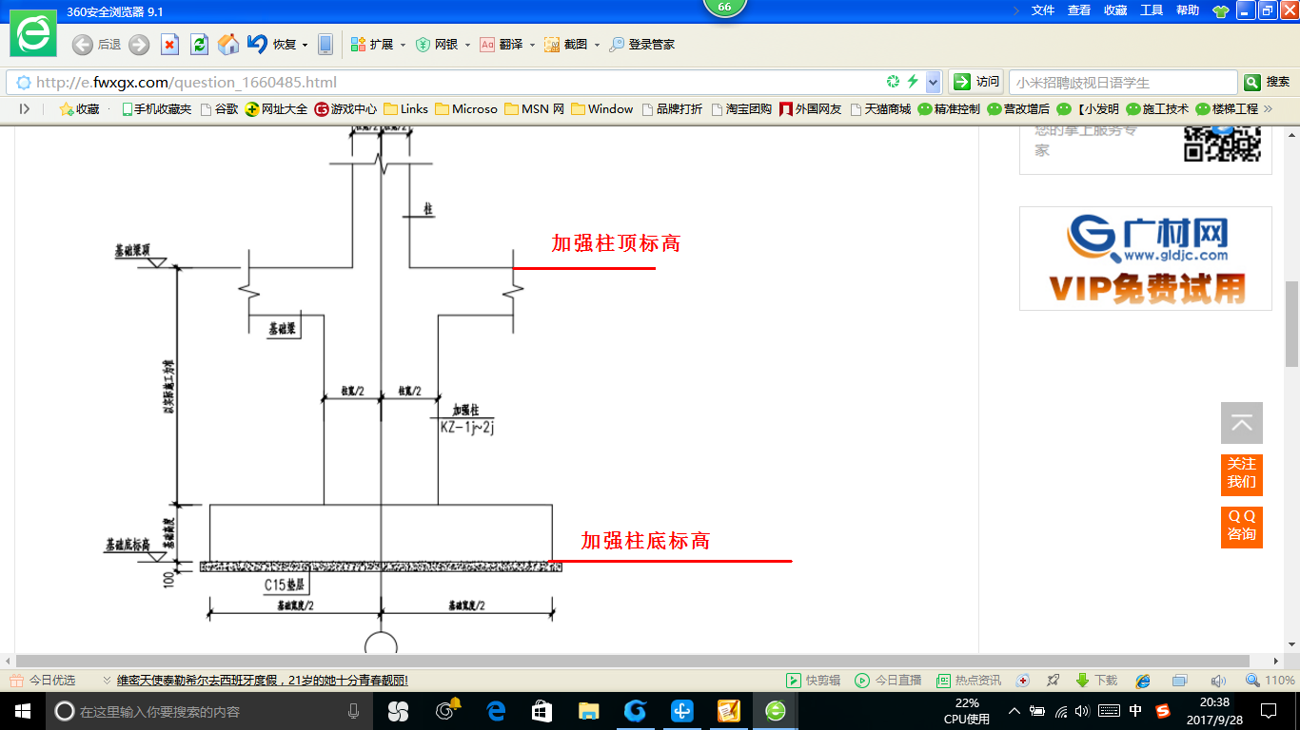The width and height of the screenshot is (1300, 730).
Task: Click the search box with 小米招聘 hint
Action: point(1123,83)
